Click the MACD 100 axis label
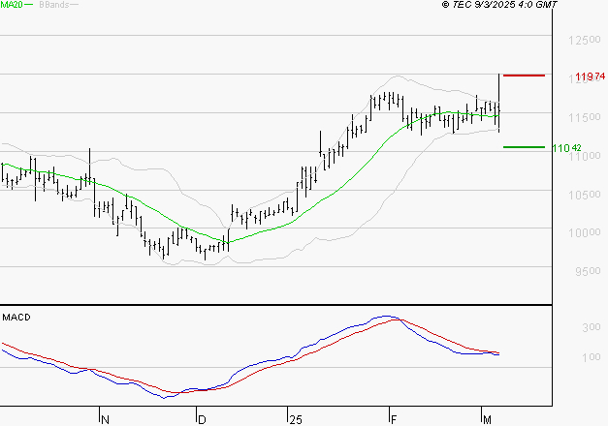Screen dimensions: 608x426 pos(592,357)
